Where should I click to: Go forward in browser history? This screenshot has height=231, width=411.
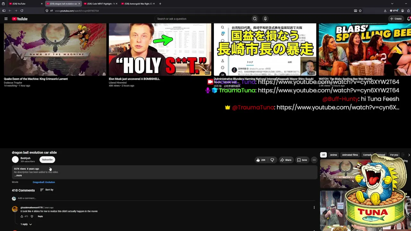[16, 11]
